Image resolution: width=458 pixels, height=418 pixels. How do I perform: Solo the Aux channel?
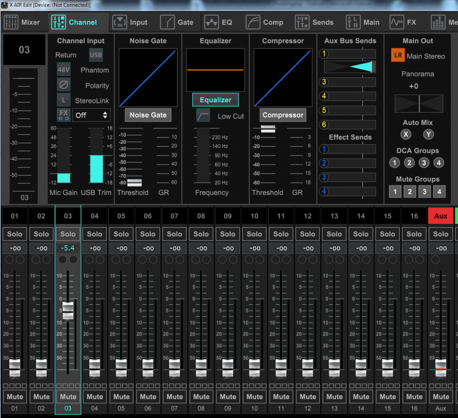pos(441,234)
